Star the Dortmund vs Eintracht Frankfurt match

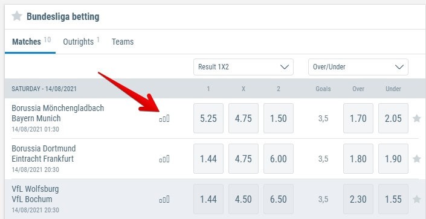coord(416,159)
